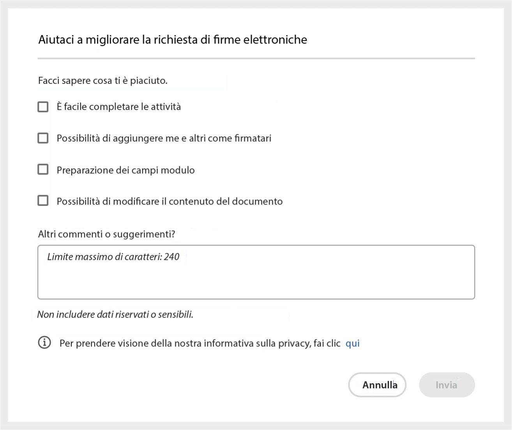Check "Possibilità di aggiungere me e altri come firmatari"

pyautogui.click(x=42, y=138)
